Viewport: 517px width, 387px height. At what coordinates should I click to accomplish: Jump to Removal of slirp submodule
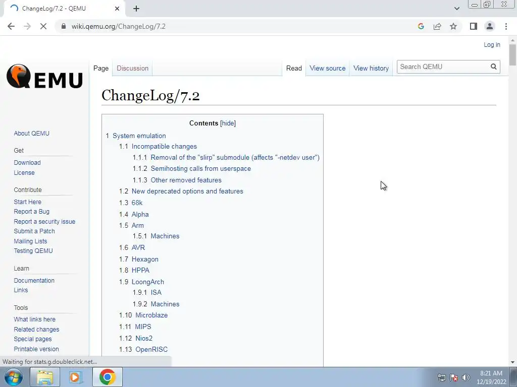pyautogui.click(x=235, y=157)
